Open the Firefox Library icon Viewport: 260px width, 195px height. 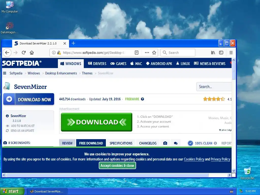click(x=213, y=53)
